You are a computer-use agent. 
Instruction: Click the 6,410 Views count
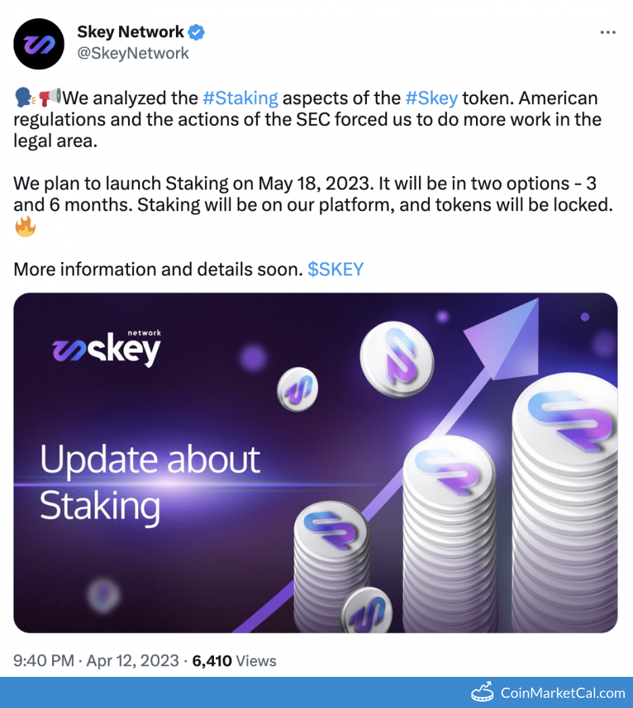point(234,661)
